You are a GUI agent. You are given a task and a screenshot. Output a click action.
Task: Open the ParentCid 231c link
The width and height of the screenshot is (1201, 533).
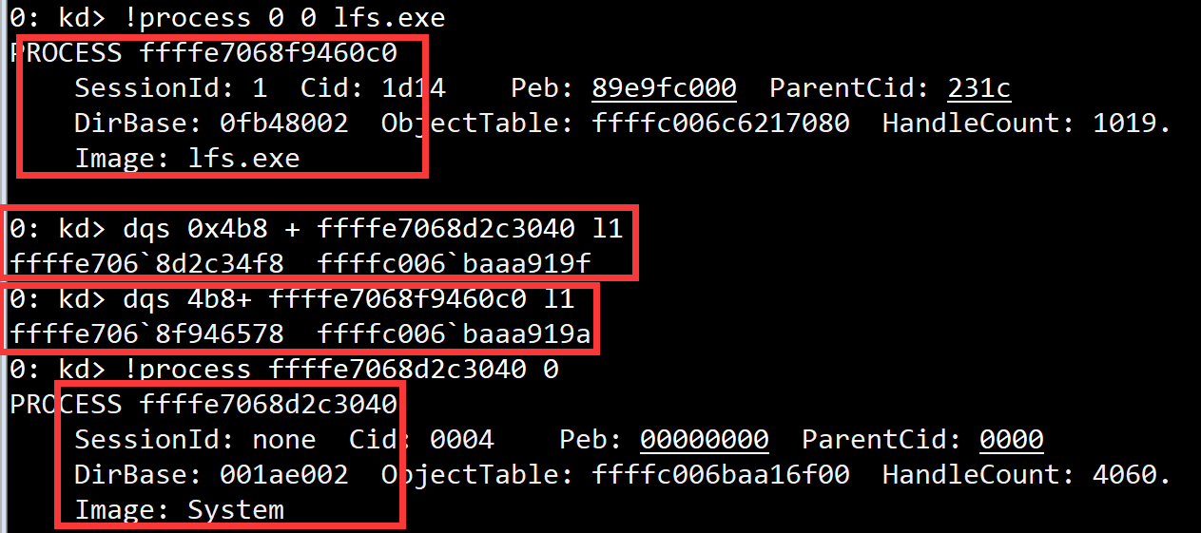(979, 88)
